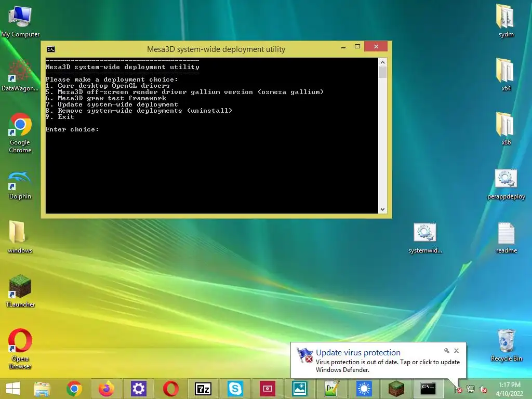Click the Mesa3D deployment utility title bar
The height and width of the screenshot is (399, 532).
tap(216, 49)
